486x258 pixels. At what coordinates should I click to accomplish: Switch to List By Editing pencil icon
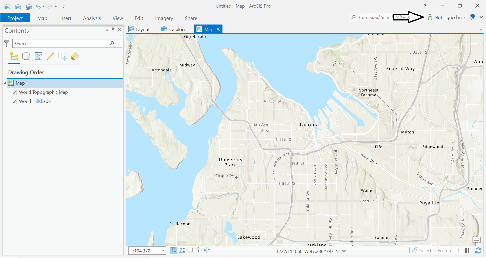click(x=51, y=56)
